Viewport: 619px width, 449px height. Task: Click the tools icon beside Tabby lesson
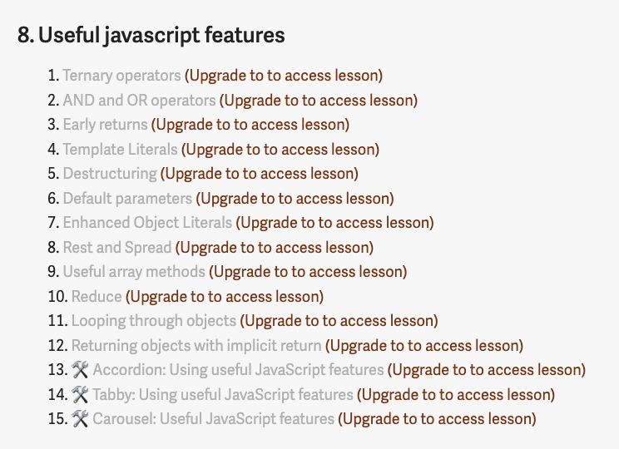point(80,395)
